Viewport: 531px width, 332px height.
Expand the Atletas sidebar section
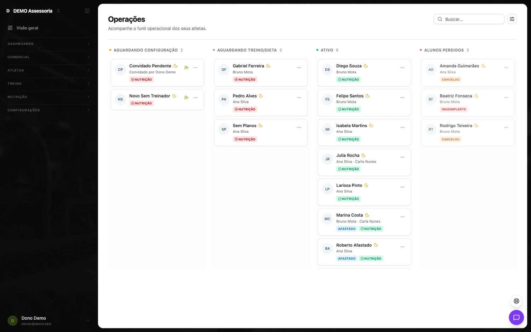(48, 70)
